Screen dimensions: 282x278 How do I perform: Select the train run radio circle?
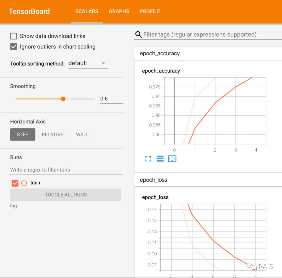[24, 183]
